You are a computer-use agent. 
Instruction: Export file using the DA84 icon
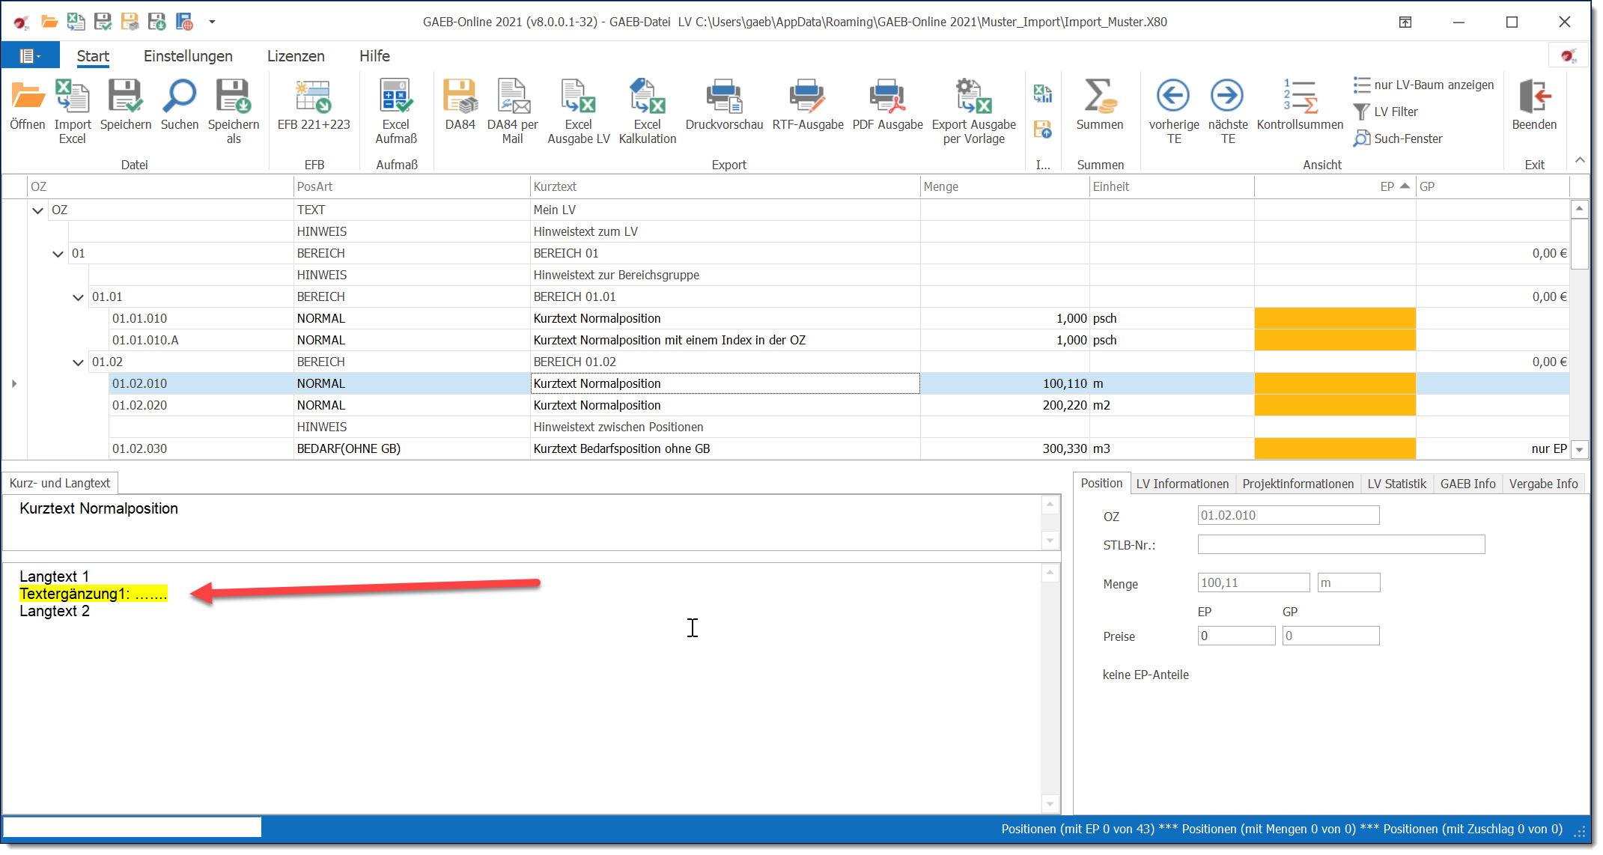pyautogui.click(x=460, y=97)
